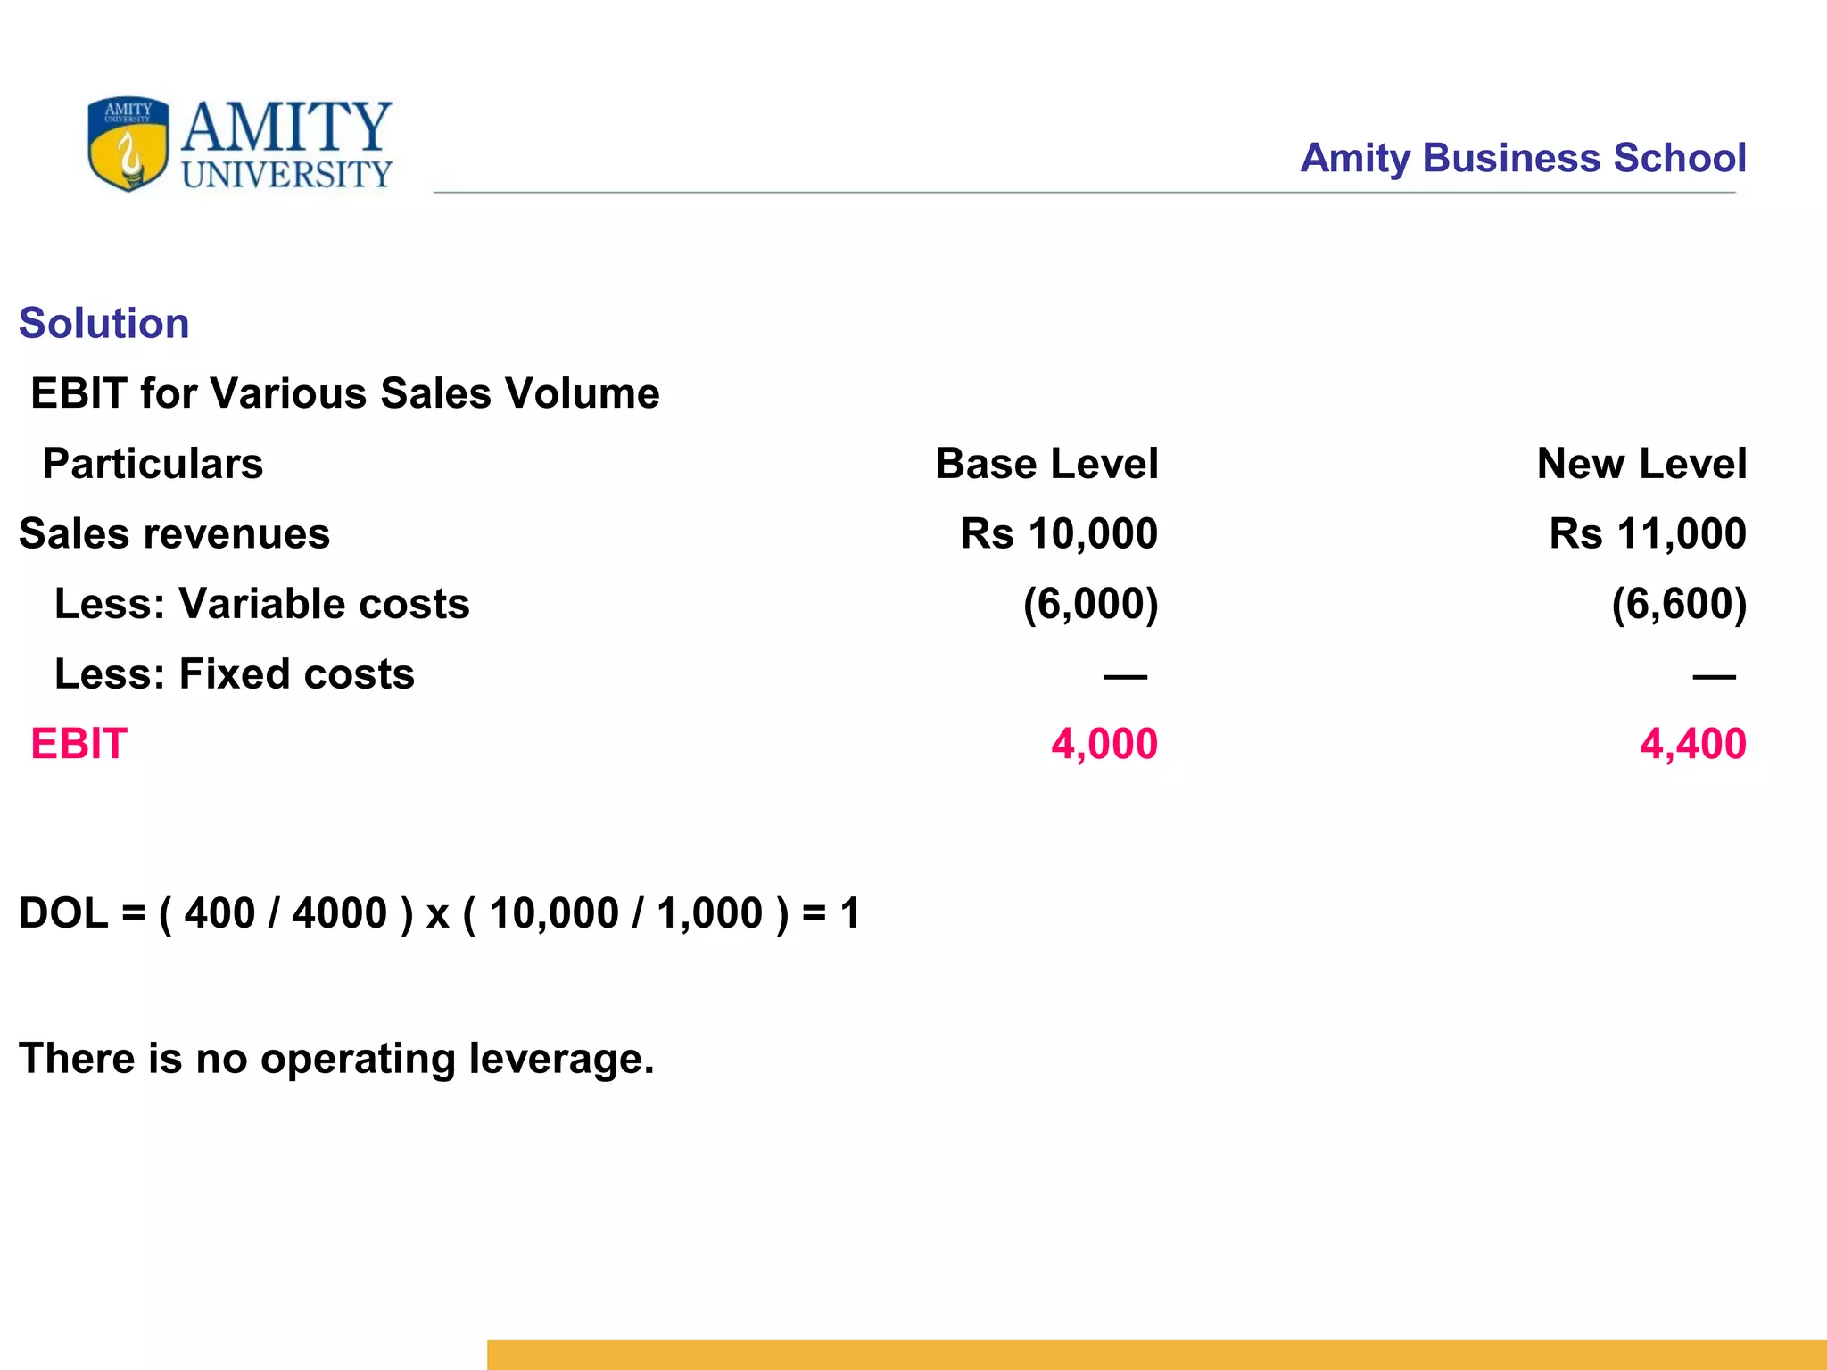This screenshot has height=1370, width=1827.
Task: Click the 'Particulars' column header
Action: click(x=153, y=464)
